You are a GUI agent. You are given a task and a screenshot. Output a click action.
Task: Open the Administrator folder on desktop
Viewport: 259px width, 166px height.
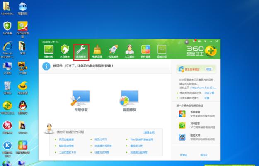[x=7, y=8]
